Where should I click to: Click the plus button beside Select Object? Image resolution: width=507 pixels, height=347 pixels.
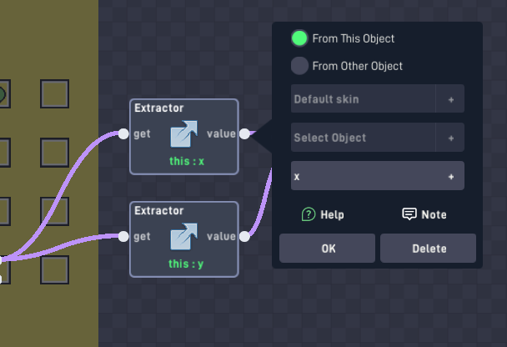coord(451,138)
